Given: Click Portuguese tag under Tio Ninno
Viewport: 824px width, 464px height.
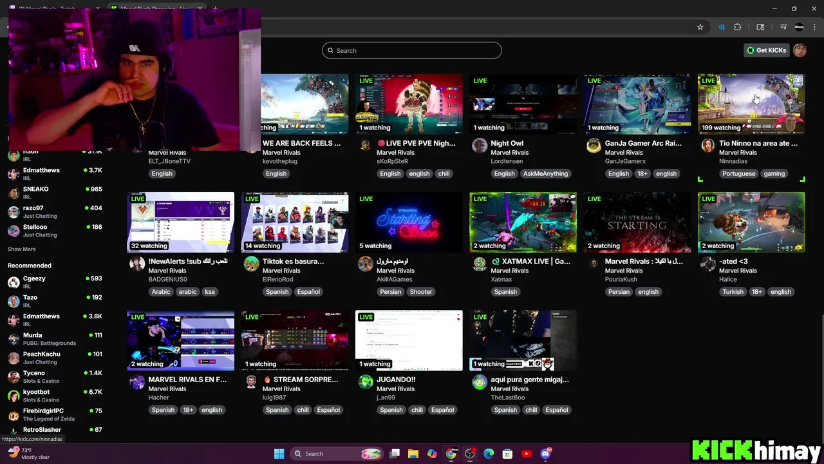Looking at the screenshot, I should [738, 173].
